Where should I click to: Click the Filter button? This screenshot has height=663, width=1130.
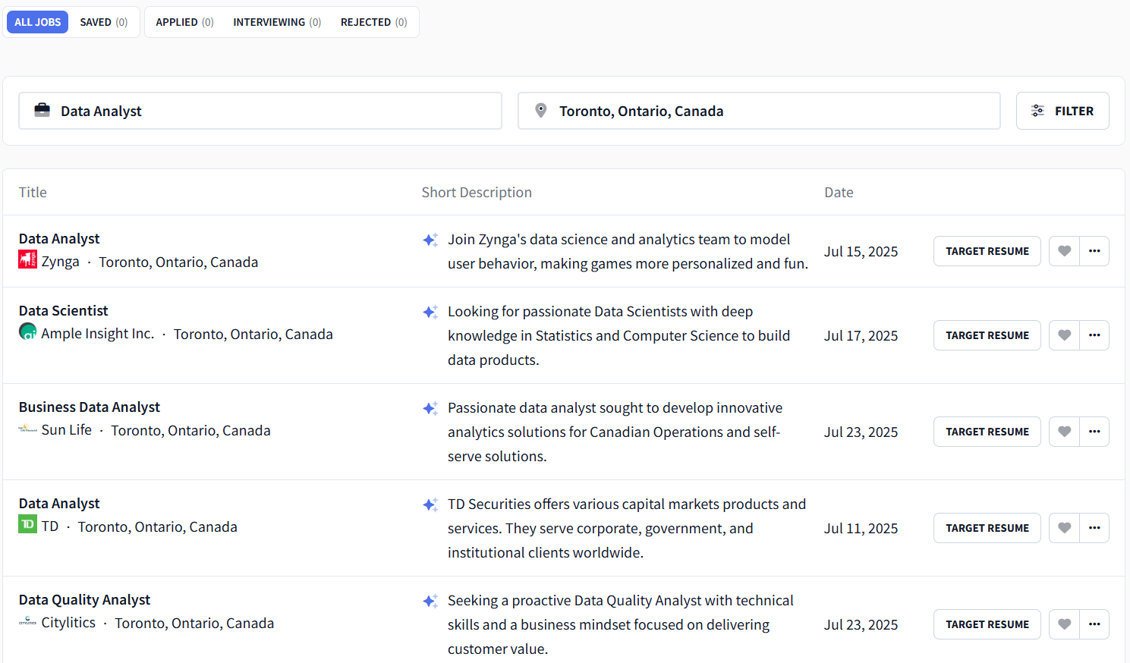(x=1062, y=111)
